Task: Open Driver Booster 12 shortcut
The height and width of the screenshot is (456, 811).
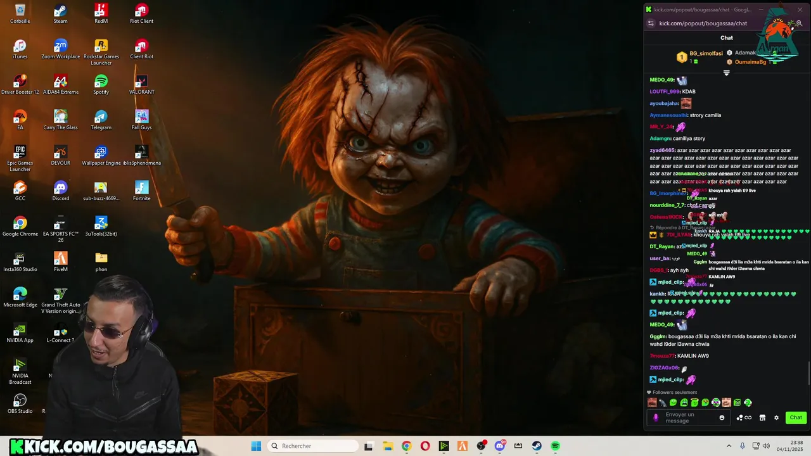Action: [20, 84]
